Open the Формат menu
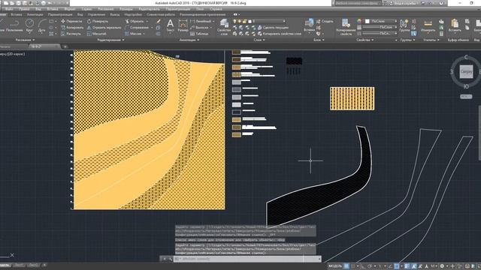This screenshot has width=481, height=270. pos(70,9)
